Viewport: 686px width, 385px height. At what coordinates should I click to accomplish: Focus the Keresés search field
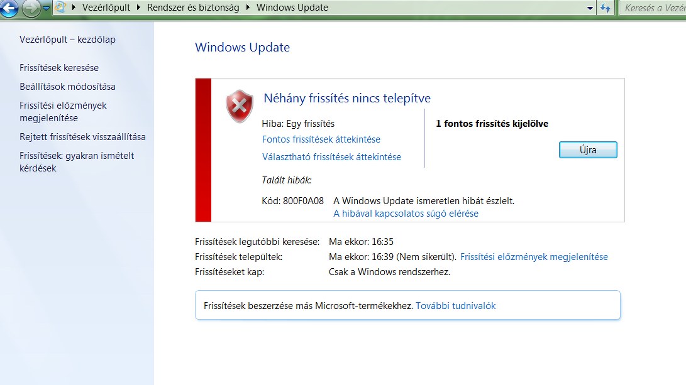653,8
